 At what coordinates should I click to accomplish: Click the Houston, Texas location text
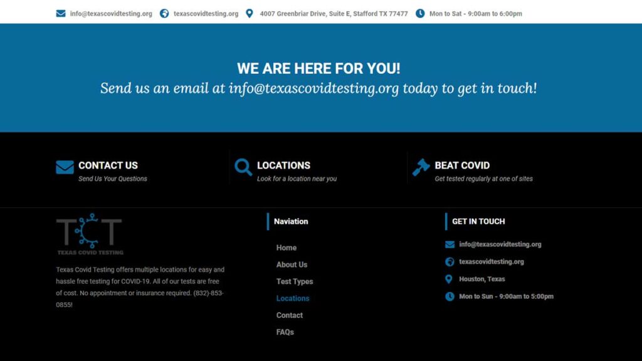point(482,279)
